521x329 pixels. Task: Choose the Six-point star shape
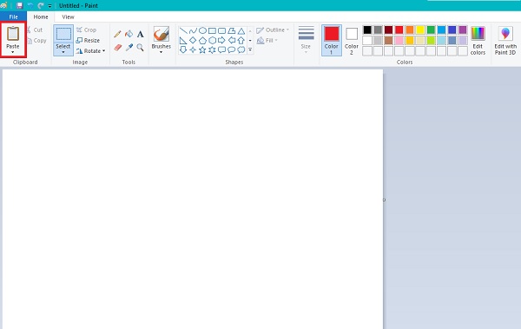coord(212,49)
